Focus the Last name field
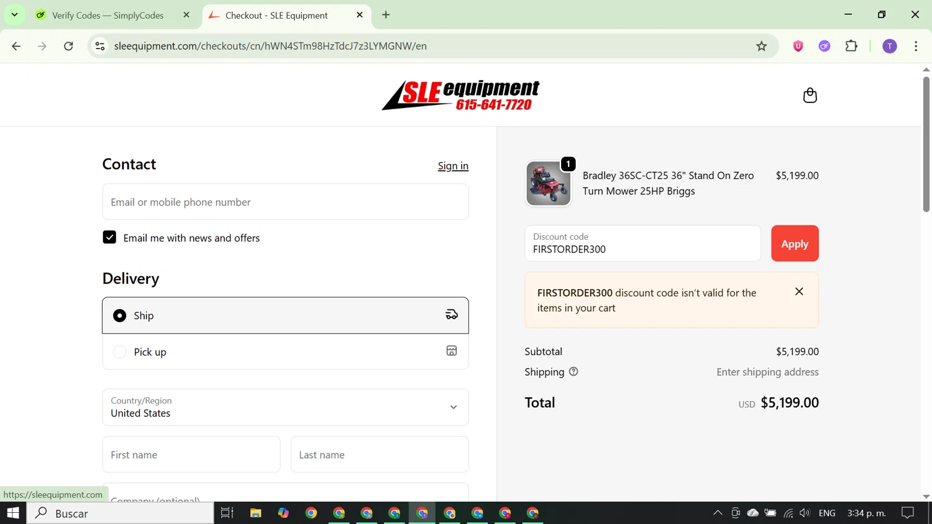Image resolution: width=932 pixels, height=524 pixels. pyautogui.click(x=380, y=454)
